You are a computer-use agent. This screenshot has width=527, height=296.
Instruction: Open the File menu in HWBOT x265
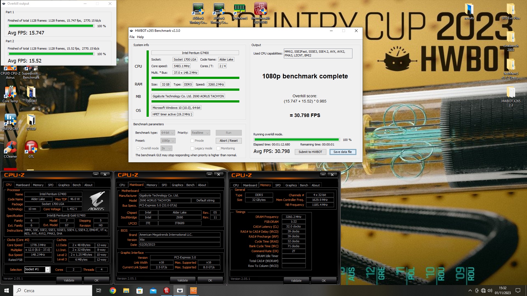pos(132,37)
